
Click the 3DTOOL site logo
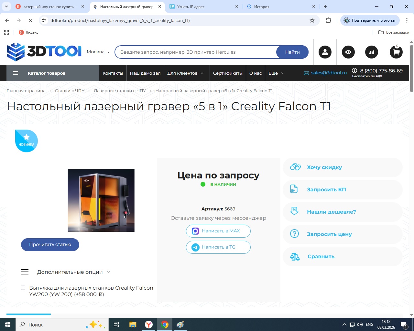(44, 52)
